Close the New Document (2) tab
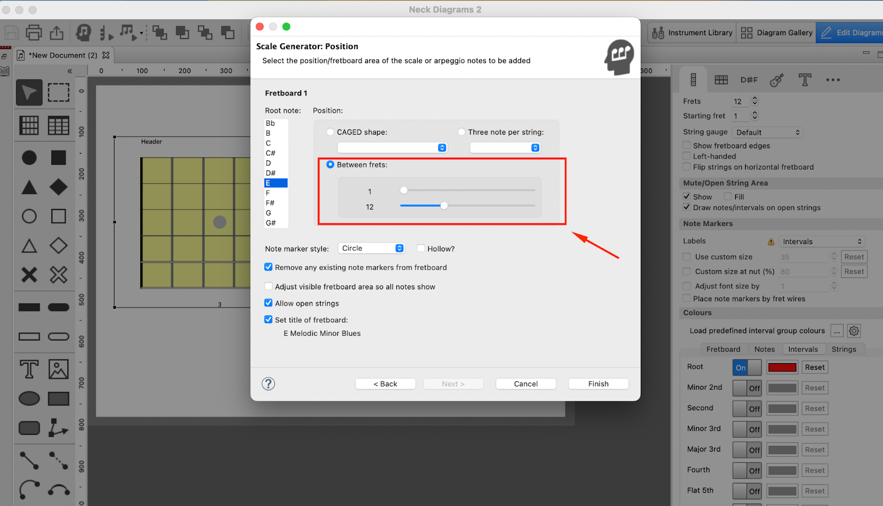This screenshot has height=506, width=883. coord(106,55)
